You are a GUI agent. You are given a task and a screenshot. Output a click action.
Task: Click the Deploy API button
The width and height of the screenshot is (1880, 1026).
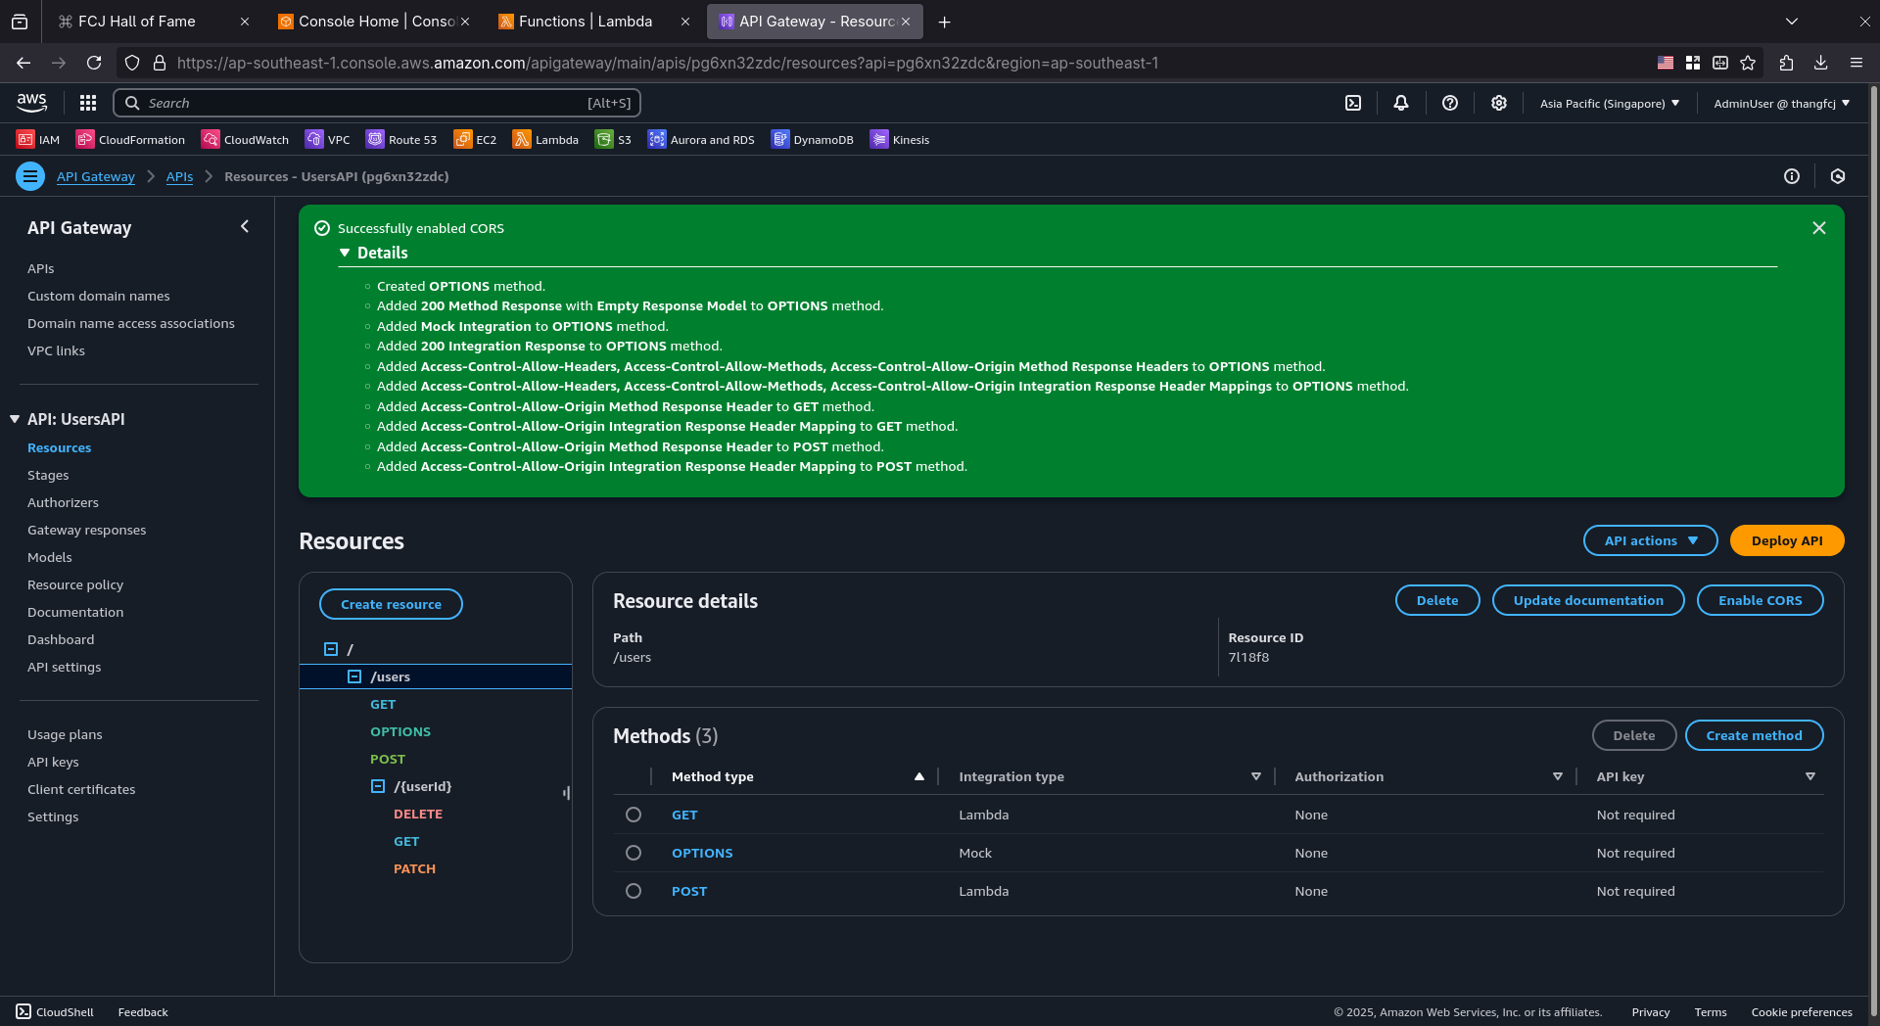[1787, 540]
